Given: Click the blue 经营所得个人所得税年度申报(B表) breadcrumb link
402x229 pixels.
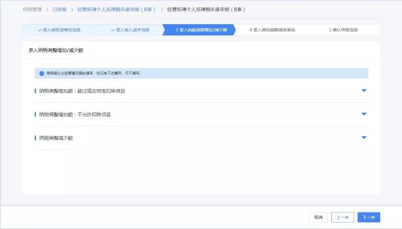Looking at the screenshot, I should (x=116, y=9).
